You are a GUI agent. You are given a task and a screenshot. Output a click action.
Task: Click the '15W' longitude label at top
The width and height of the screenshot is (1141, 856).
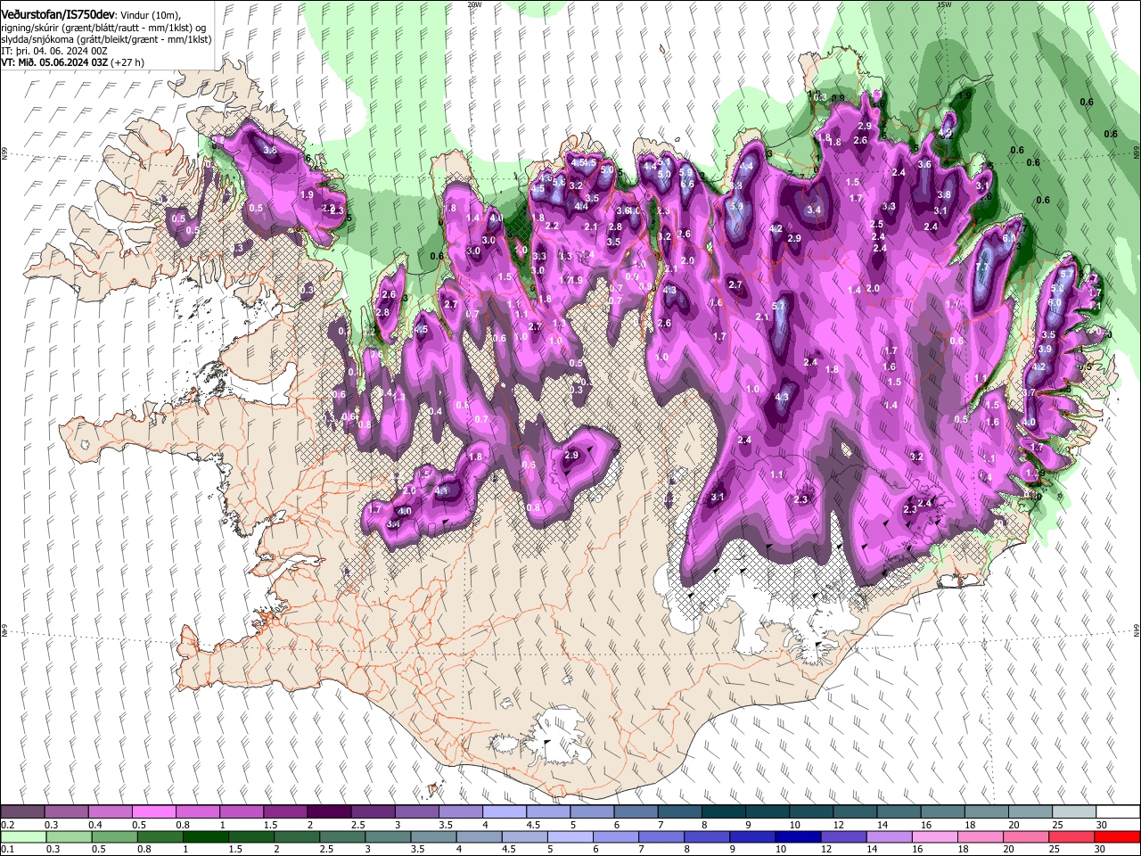(x=945, y=4)
